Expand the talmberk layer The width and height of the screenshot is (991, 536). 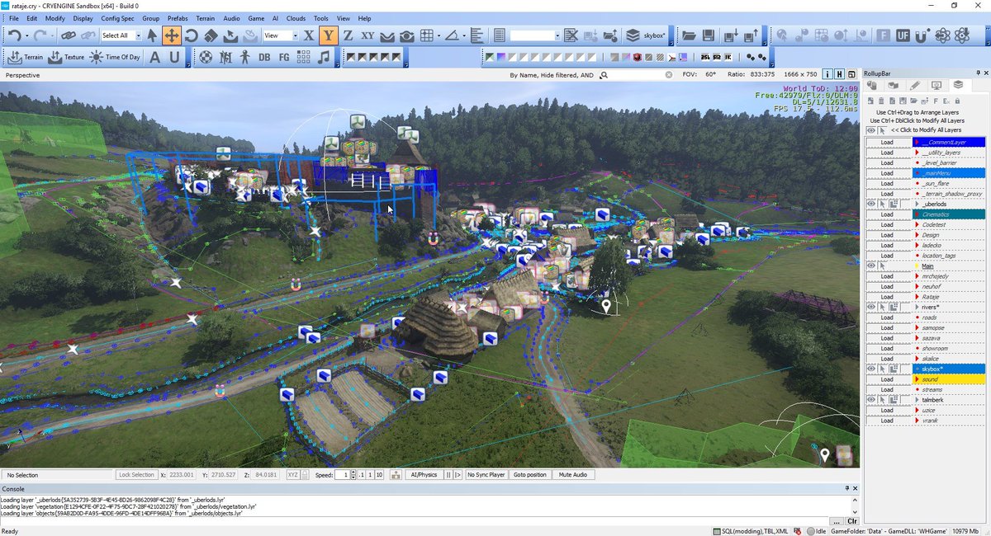[917, 400]
